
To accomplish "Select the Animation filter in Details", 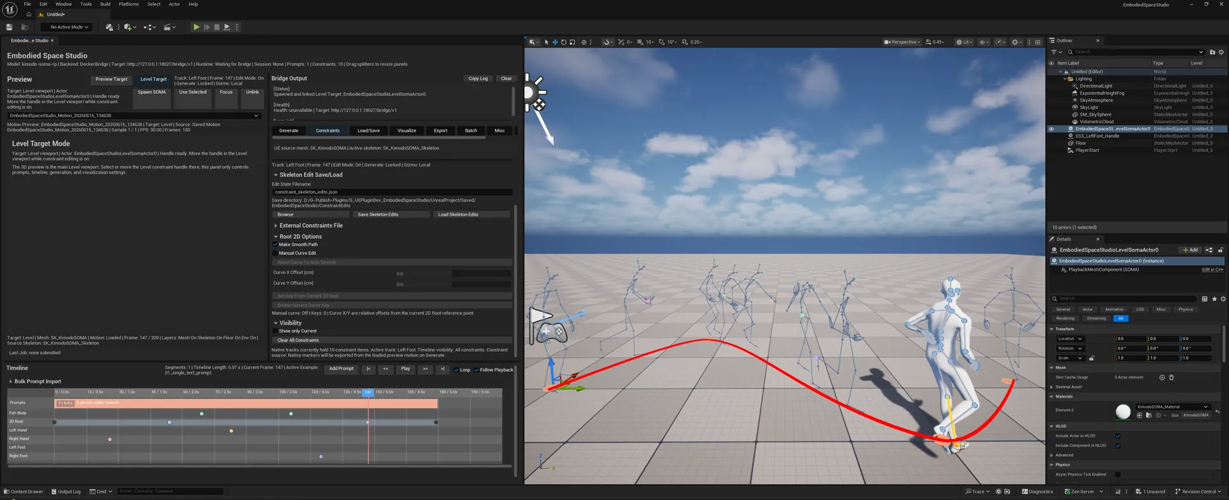I will (x=1114, y=310).
